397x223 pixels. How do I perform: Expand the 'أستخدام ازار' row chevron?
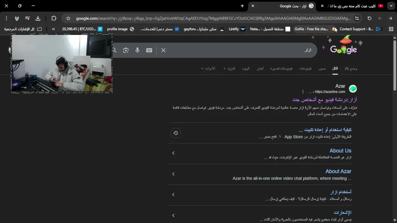[x=173, y=195]
